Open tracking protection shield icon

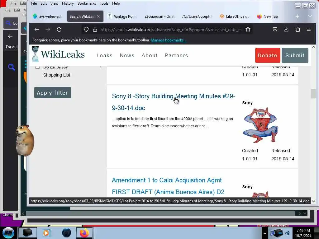[86, 30]
